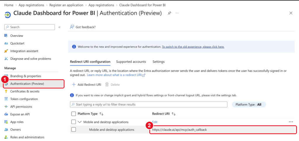
Task: Open the ellipsis menu beside page title
Action: point(177,13)
